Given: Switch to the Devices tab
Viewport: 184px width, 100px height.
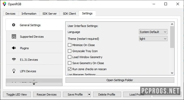Looking at the screenshot, I should point(10,14).
